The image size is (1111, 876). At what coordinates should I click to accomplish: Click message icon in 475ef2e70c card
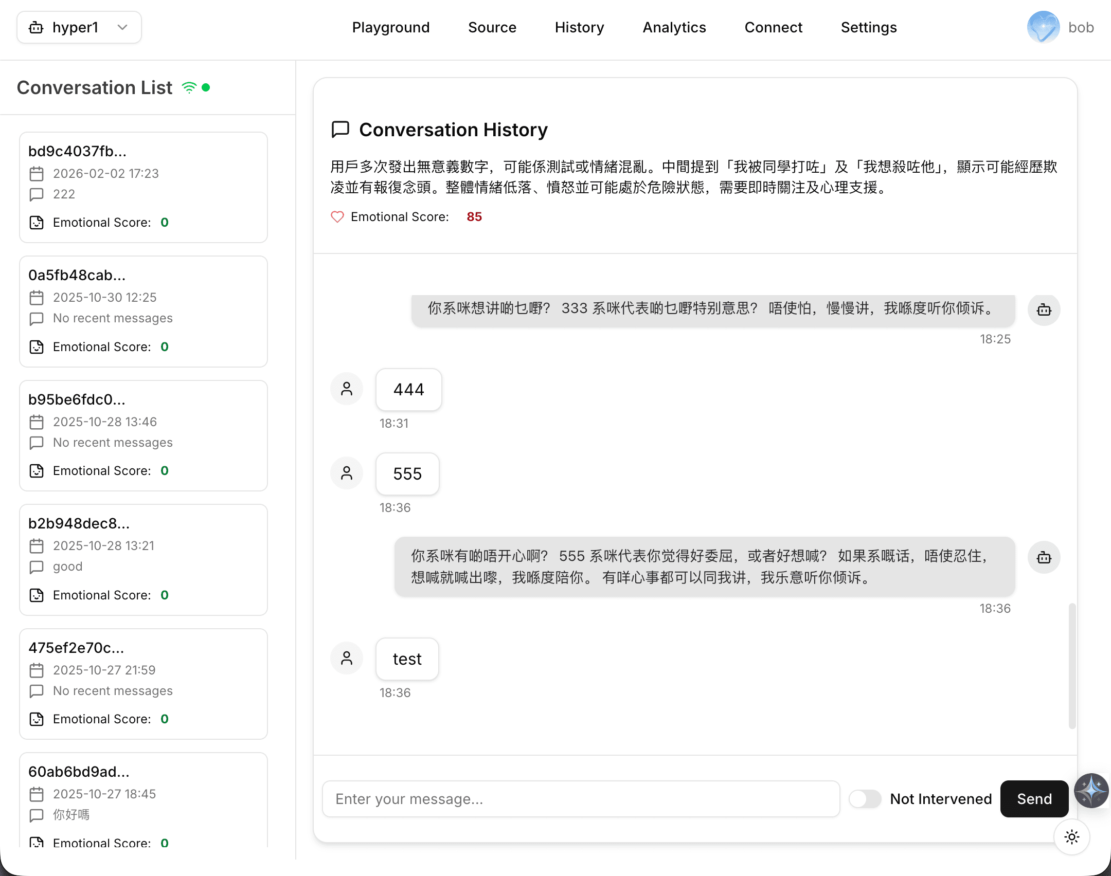click(37, 691)
